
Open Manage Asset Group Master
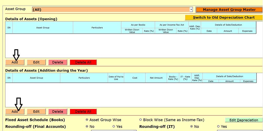[229, 10]
